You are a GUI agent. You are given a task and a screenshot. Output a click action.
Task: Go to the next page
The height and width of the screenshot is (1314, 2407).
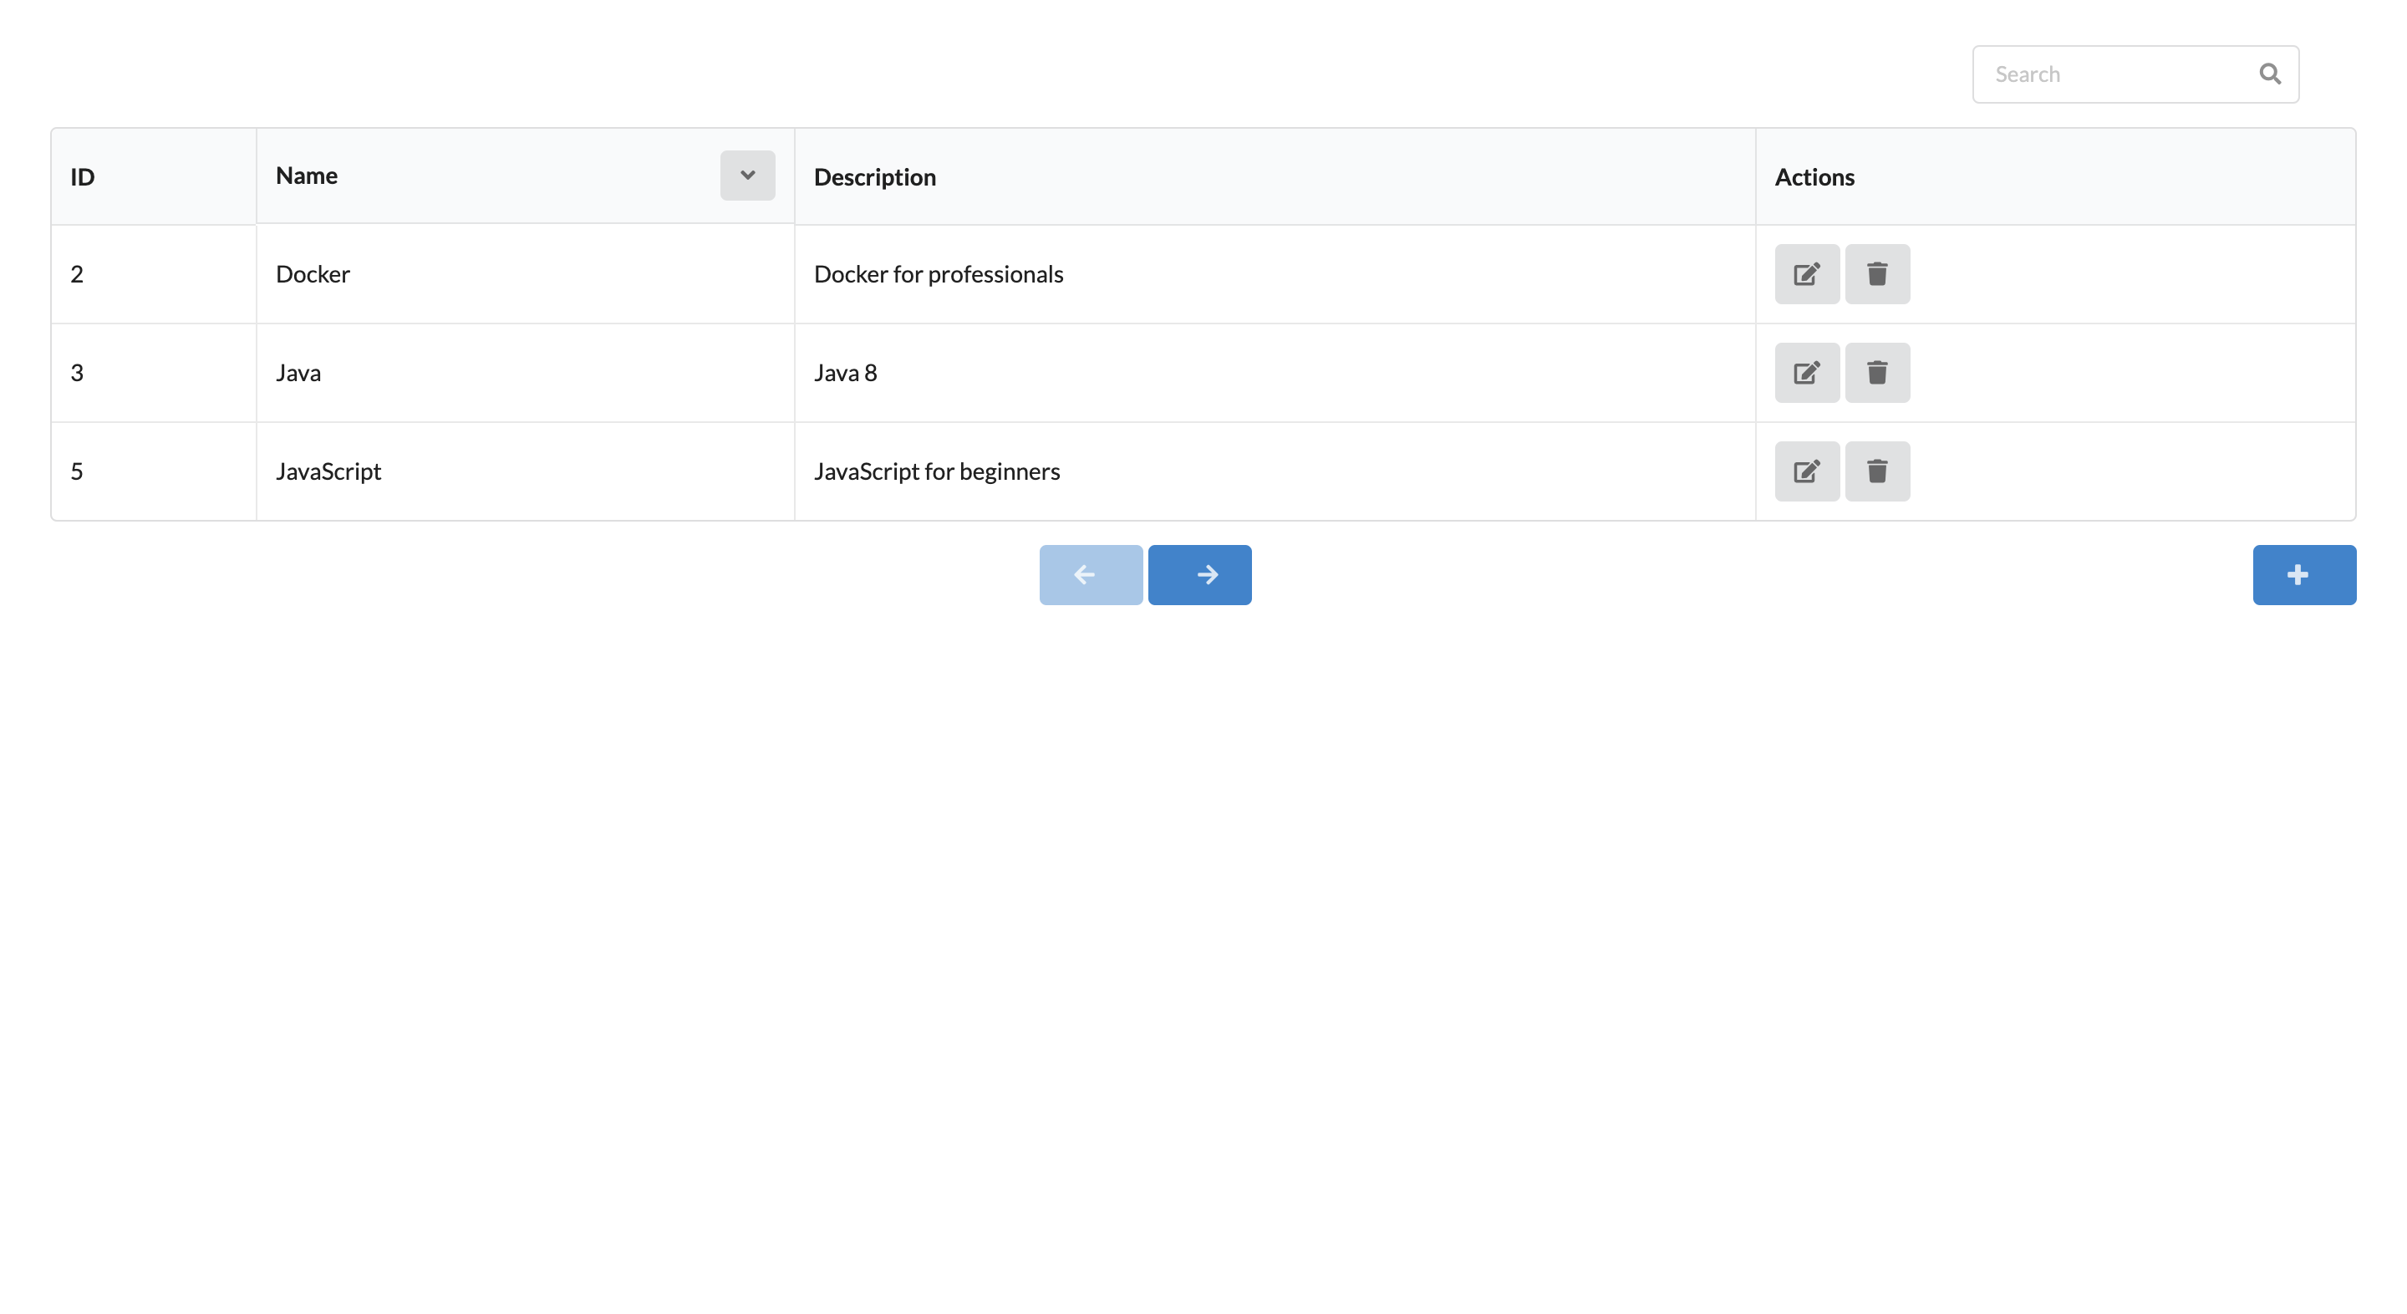(x=1200, y=573)
